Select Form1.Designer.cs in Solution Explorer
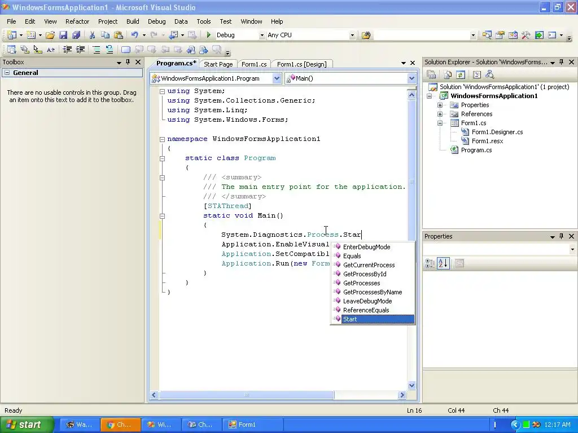 coord(497,132)
